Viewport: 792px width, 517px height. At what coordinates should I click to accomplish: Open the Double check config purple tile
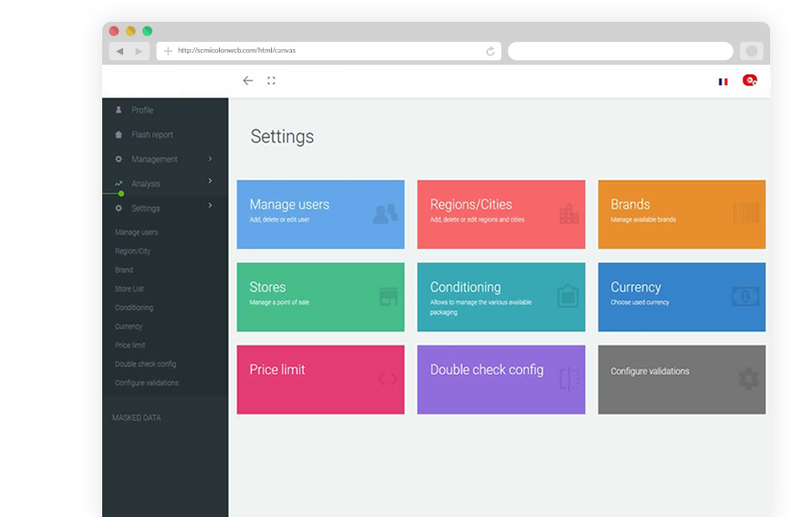501,379
